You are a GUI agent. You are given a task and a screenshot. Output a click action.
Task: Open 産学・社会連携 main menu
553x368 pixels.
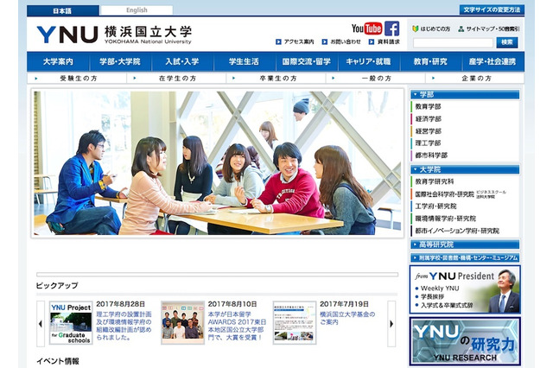pos(493,61)
